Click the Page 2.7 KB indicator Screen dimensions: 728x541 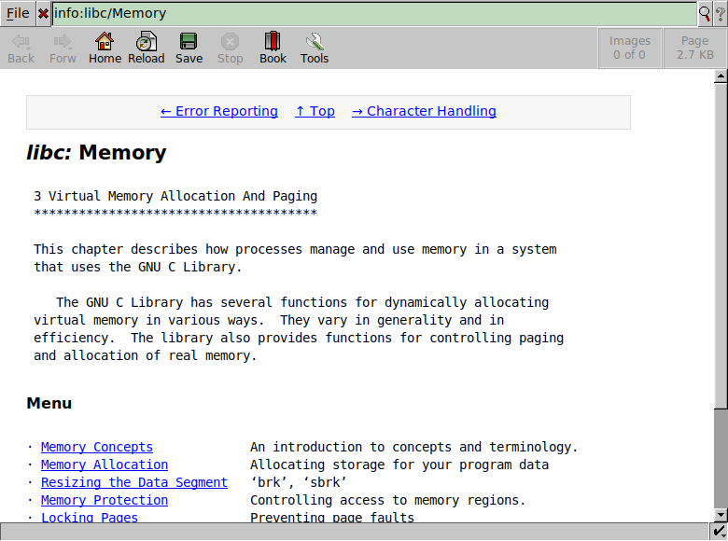694,49
